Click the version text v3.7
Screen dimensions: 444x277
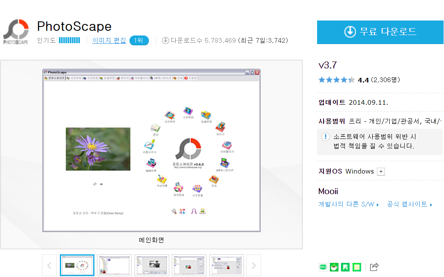pyautogui.click(x=328, y=65)
